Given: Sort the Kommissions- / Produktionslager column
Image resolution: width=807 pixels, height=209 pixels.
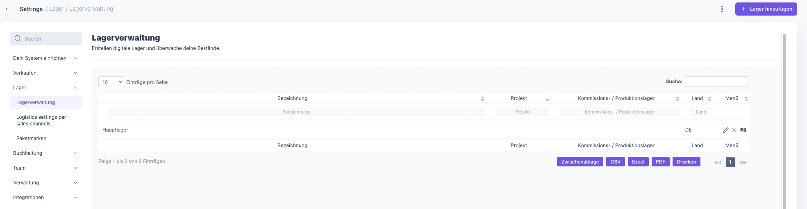Looking at the screenshot, I should coord(677,99).
